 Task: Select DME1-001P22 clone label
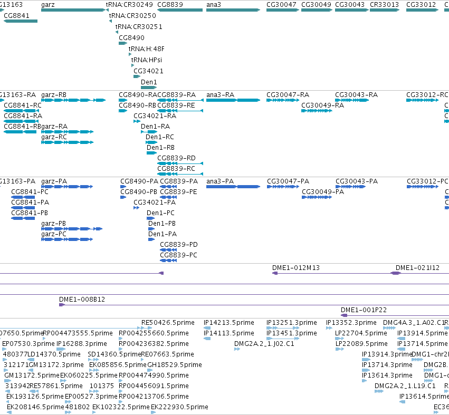coord(364,310)
